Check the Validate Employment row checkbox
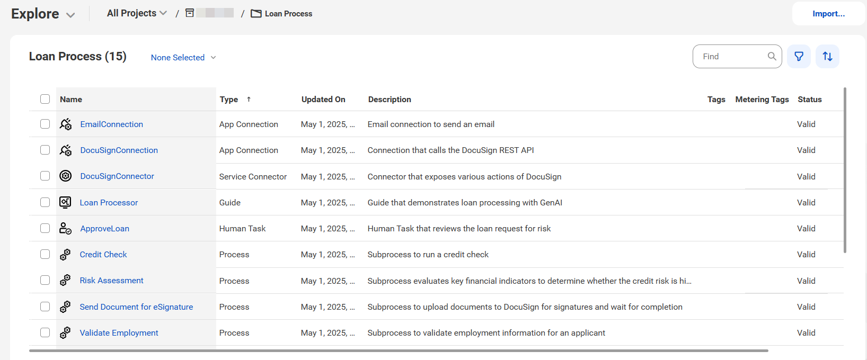This screenshot has width=867, height=360. [45, 332]
